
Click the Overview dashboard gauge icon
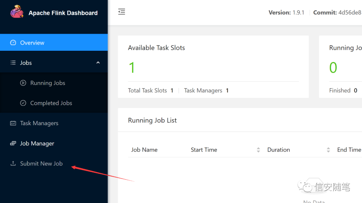coord(13,42)
